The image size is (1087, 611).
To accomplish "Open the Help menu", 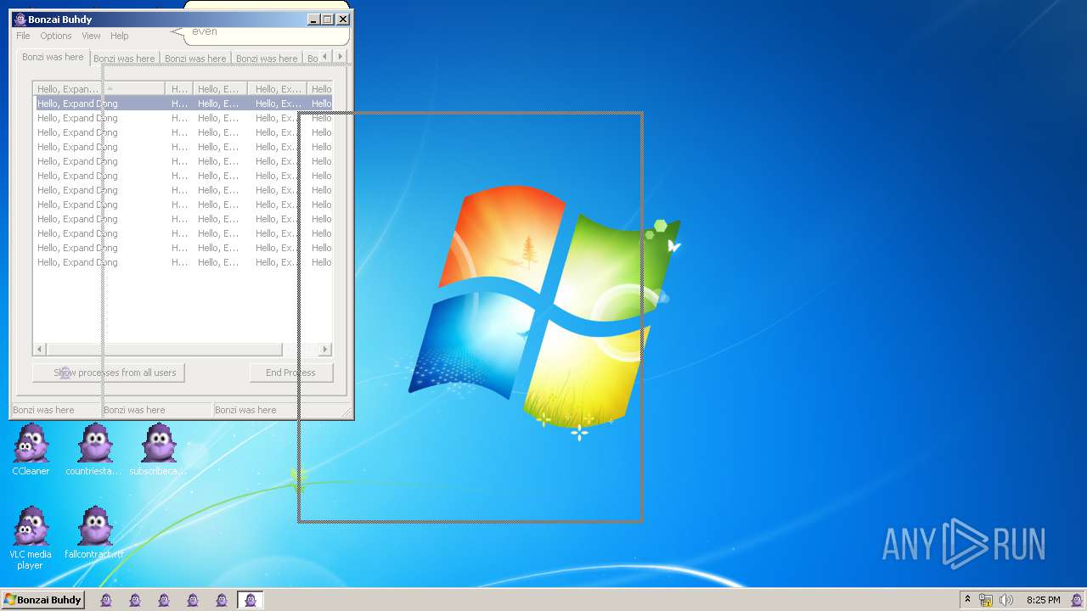I will click(120, 36).
